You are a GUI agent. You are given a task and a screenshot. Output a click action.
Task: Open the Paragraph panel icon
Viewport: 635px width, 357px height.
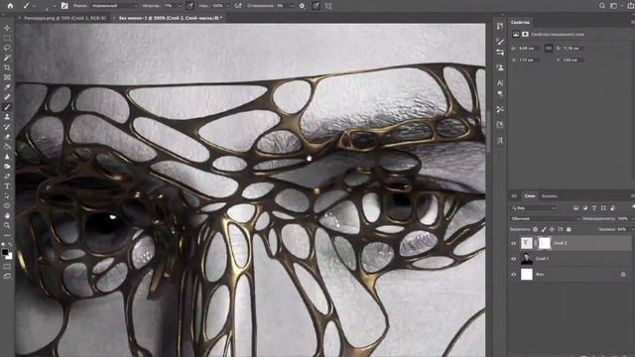[x=500, y=94]
